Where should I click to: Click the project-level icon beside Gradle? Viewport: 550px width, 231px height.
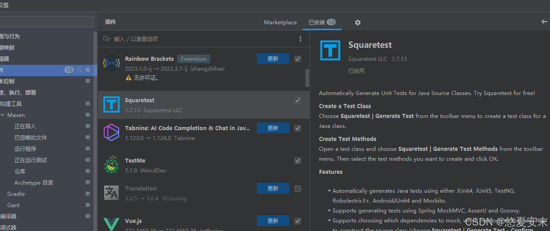click(x=88, y=194)
